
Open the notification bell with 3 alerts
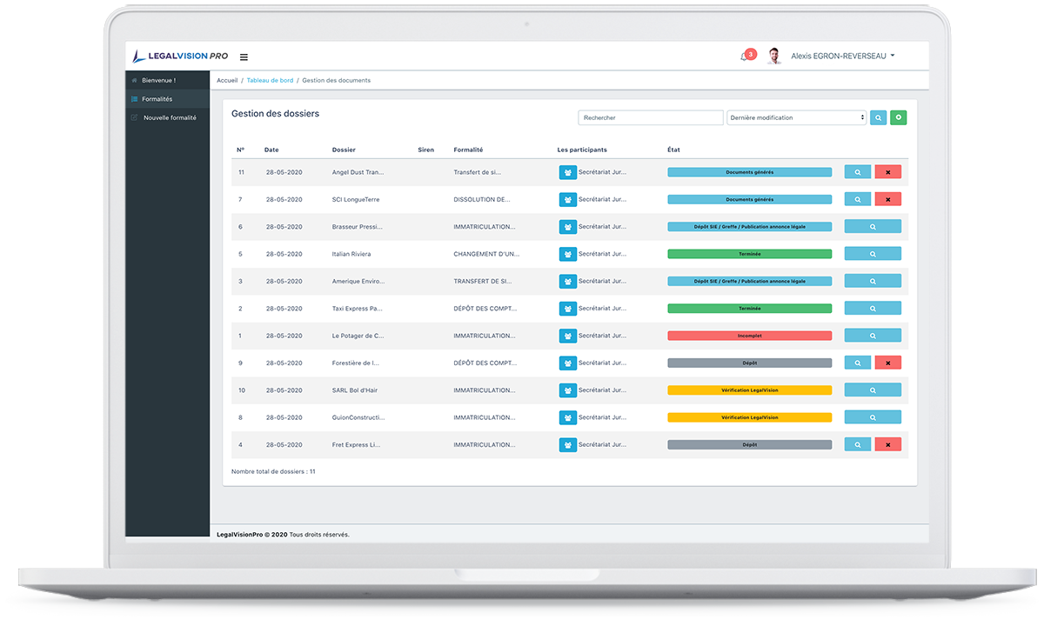click(x=746, y=57)
